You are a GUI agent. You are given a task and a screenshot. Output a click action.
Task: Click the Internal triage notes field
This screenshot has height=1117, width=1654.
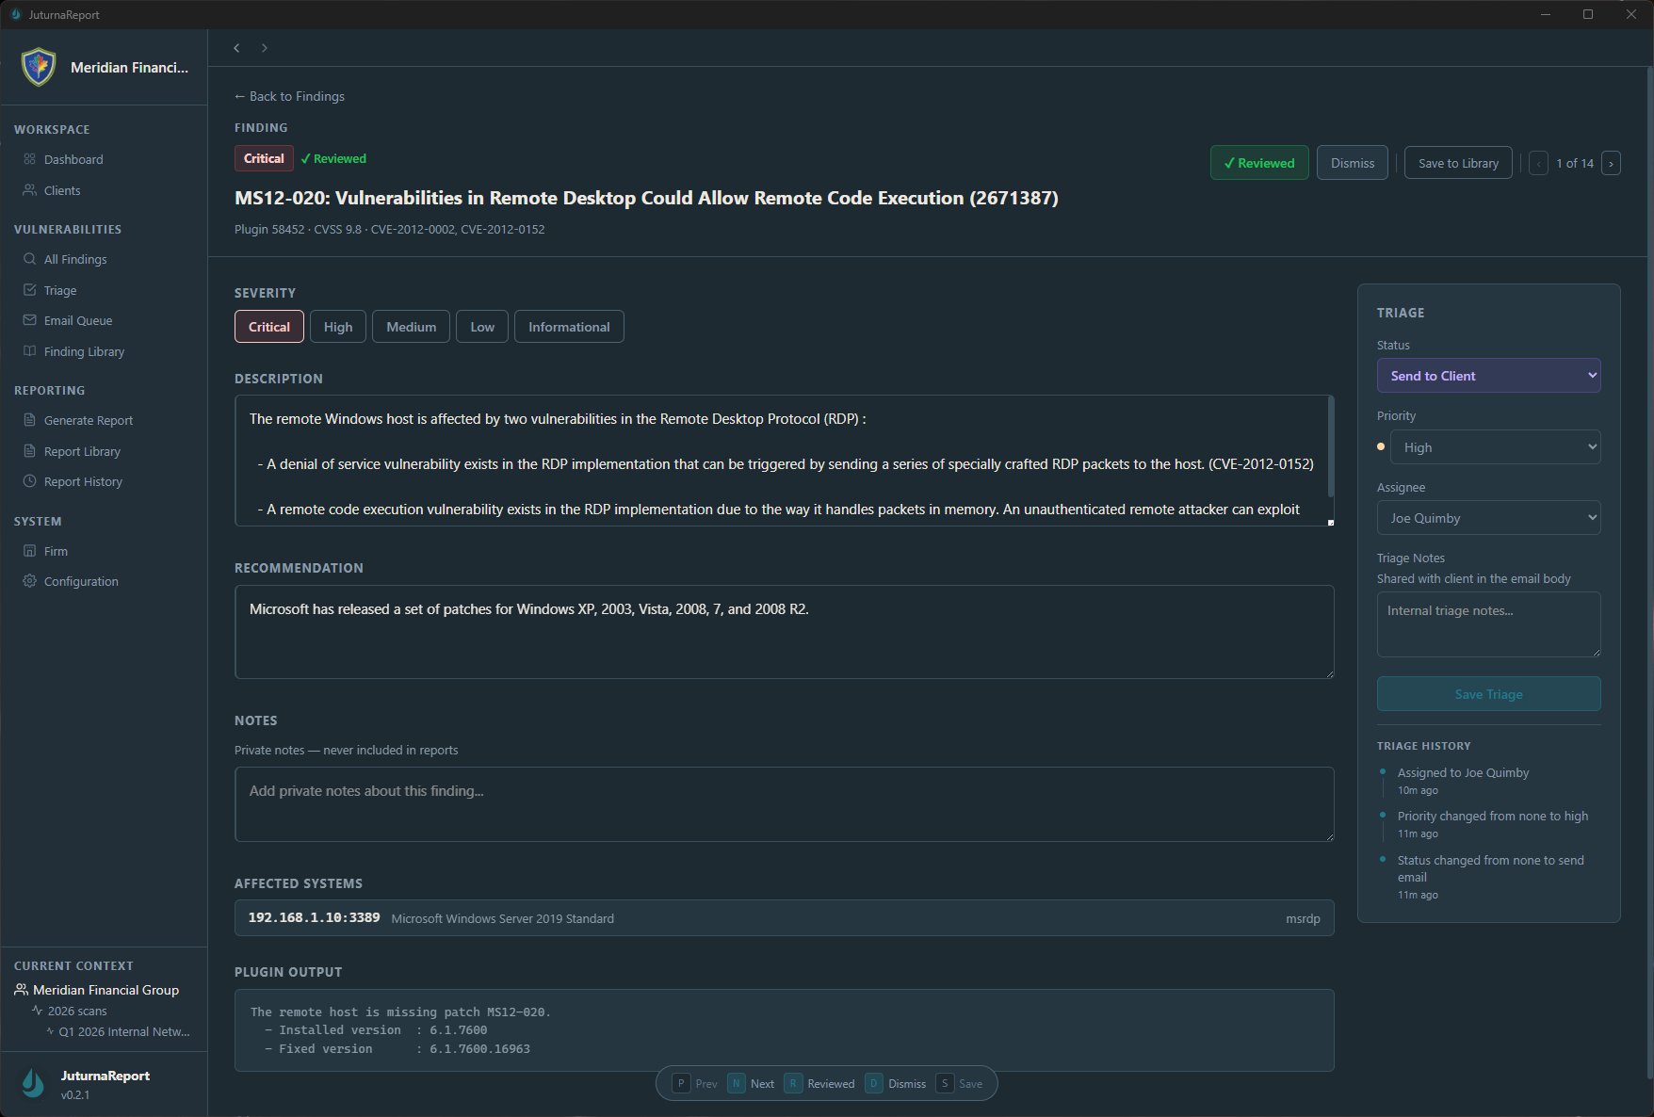click(1488, 624)
